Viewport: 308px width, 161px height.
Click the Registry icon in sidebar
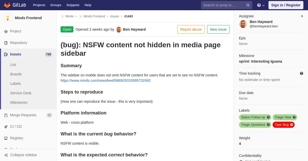click(6, 138)
